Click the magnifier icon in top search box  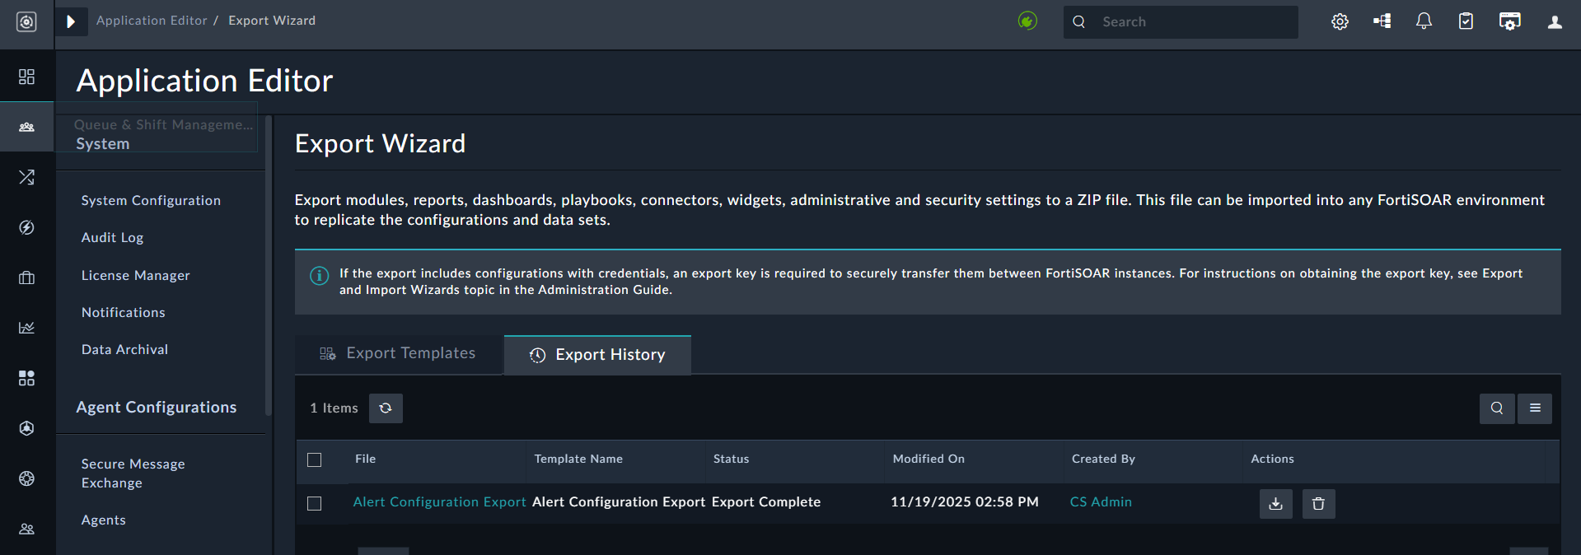[1079, 22]
